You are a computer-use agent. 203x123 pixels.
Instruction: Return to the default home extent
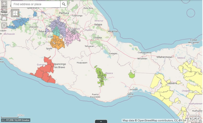[4, 18]
